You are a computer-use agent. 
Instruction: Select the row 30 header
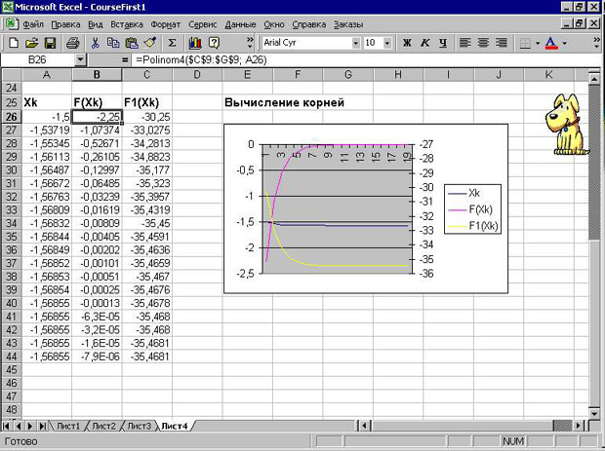11,169
